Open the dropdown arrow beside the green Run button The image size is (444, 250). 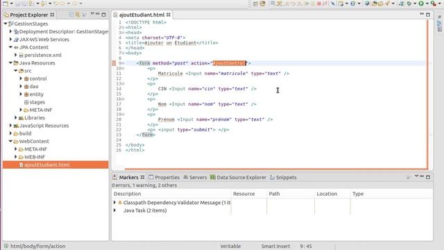click(x=427, y=3)
